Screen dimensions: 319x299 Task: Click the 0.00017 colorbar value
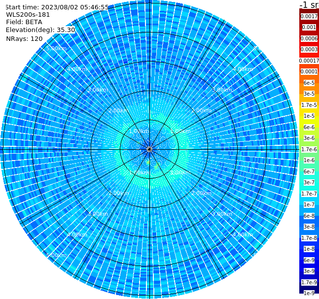pyautogui.click(x=309, y=61)
